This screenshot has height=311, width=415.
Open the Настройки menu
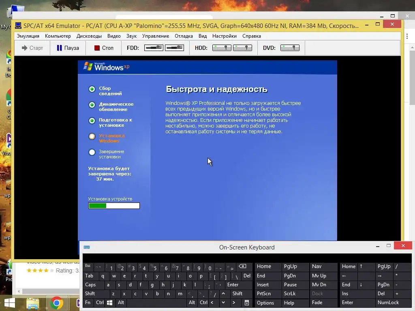(x=225, y=36)
